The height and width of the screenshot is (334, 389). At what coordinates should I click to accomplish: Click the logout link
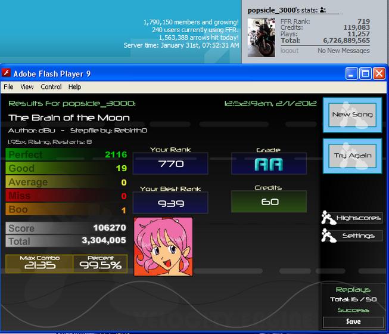click(x=290, y=51)
